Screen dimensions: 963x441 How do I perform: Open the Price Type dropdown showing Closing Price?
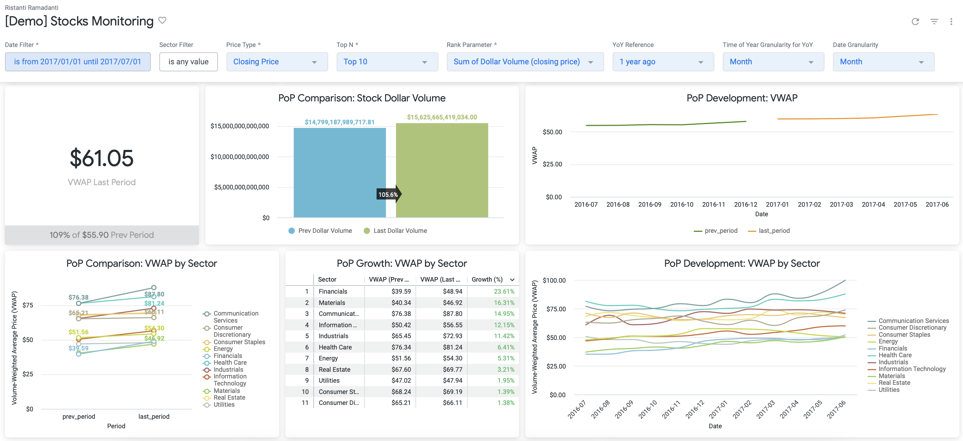[x=277, y=62]
